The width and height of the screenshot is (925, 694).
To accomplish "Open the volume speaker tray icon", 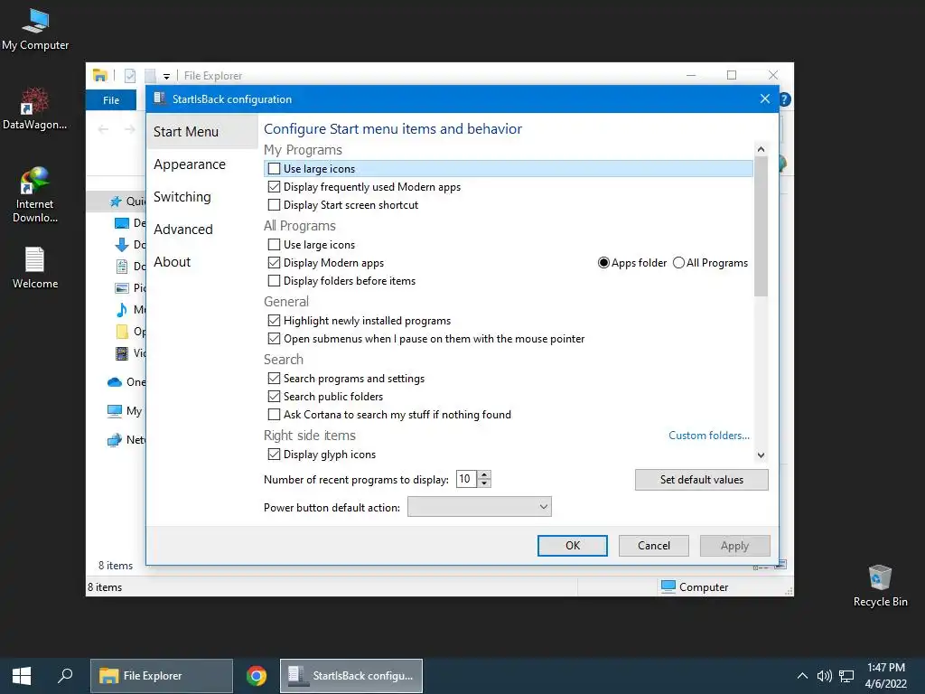I will [x=824, y=676].
